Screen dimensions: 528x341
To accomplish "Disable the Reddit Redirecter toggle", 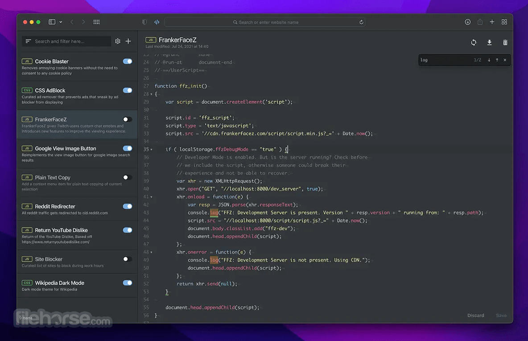I will point(128,206).
